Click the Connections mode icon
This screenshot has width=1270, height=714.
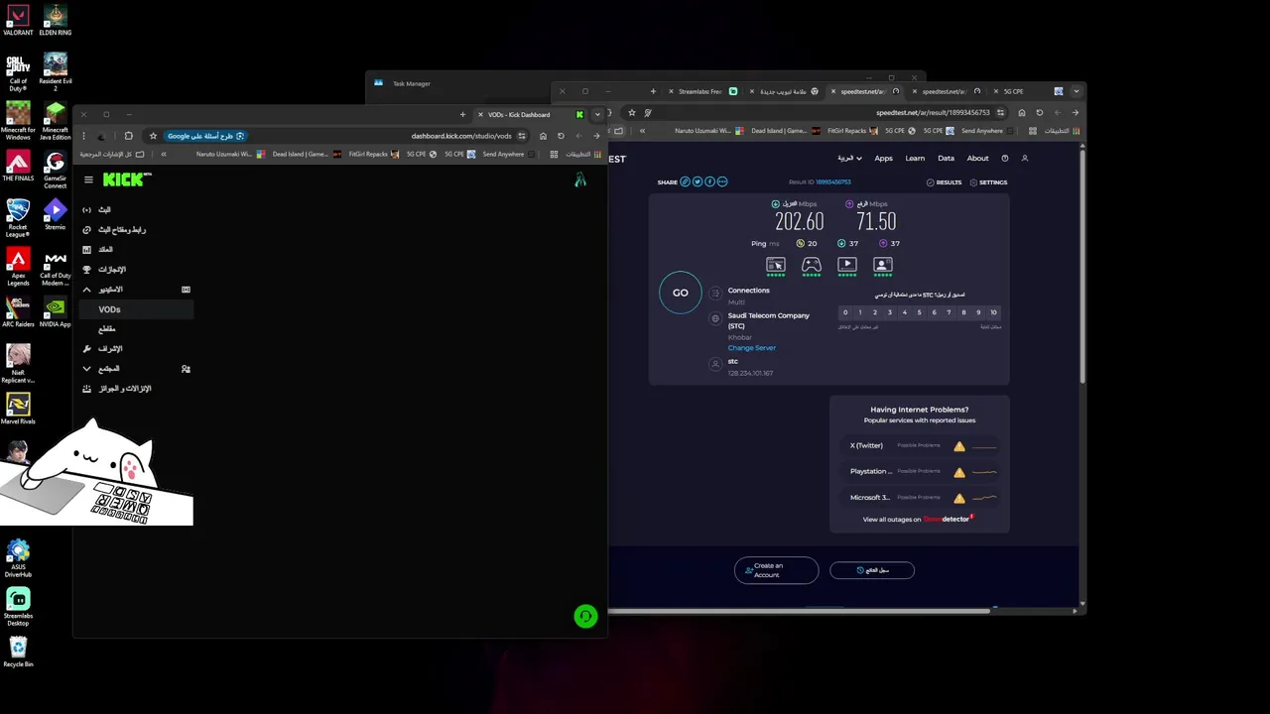[x=715, y=293]
